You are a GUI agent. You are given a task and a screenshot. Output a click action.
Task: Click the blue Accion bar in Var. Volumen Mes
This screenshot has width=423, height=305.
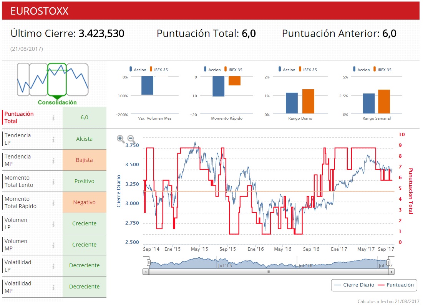pos(147,85)
